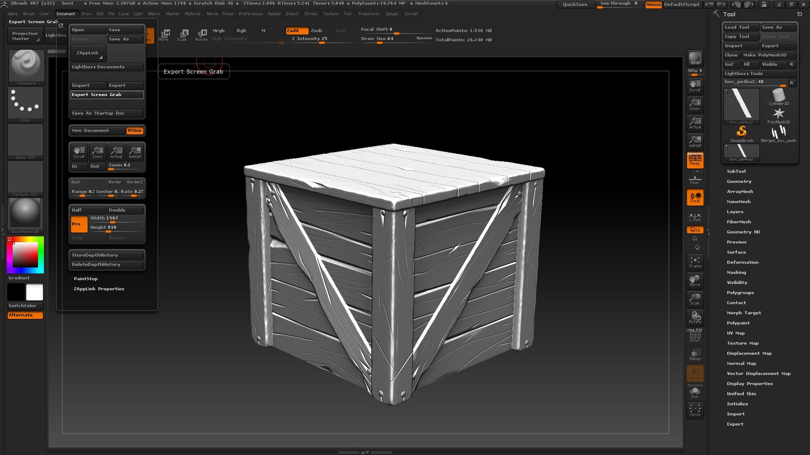Expand the Geometry subpalette
The image size is (810, 455).
point(739,181)
